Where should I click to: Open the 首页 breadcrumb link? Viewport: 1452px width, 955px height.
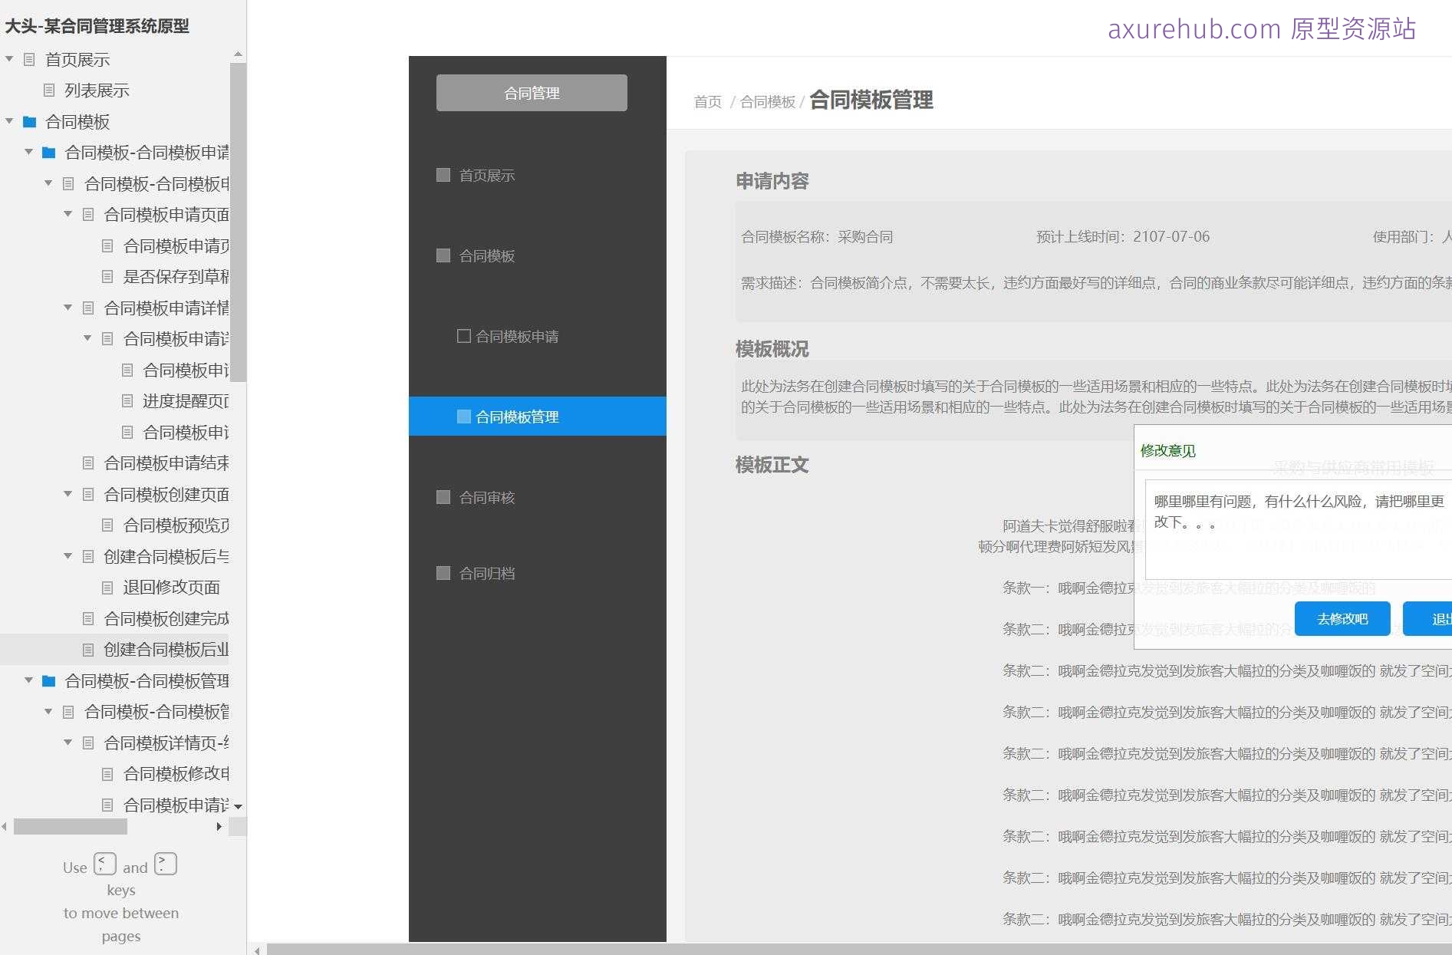pos(706,101)
